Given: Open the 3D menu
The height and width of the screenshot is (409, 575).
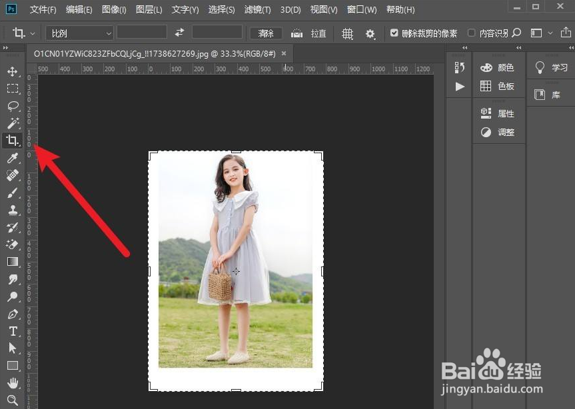Looking at the screenshot, I should pos(290,9).
